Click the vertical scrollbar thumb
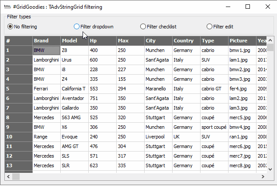277x186 pixels. point(270,48)
